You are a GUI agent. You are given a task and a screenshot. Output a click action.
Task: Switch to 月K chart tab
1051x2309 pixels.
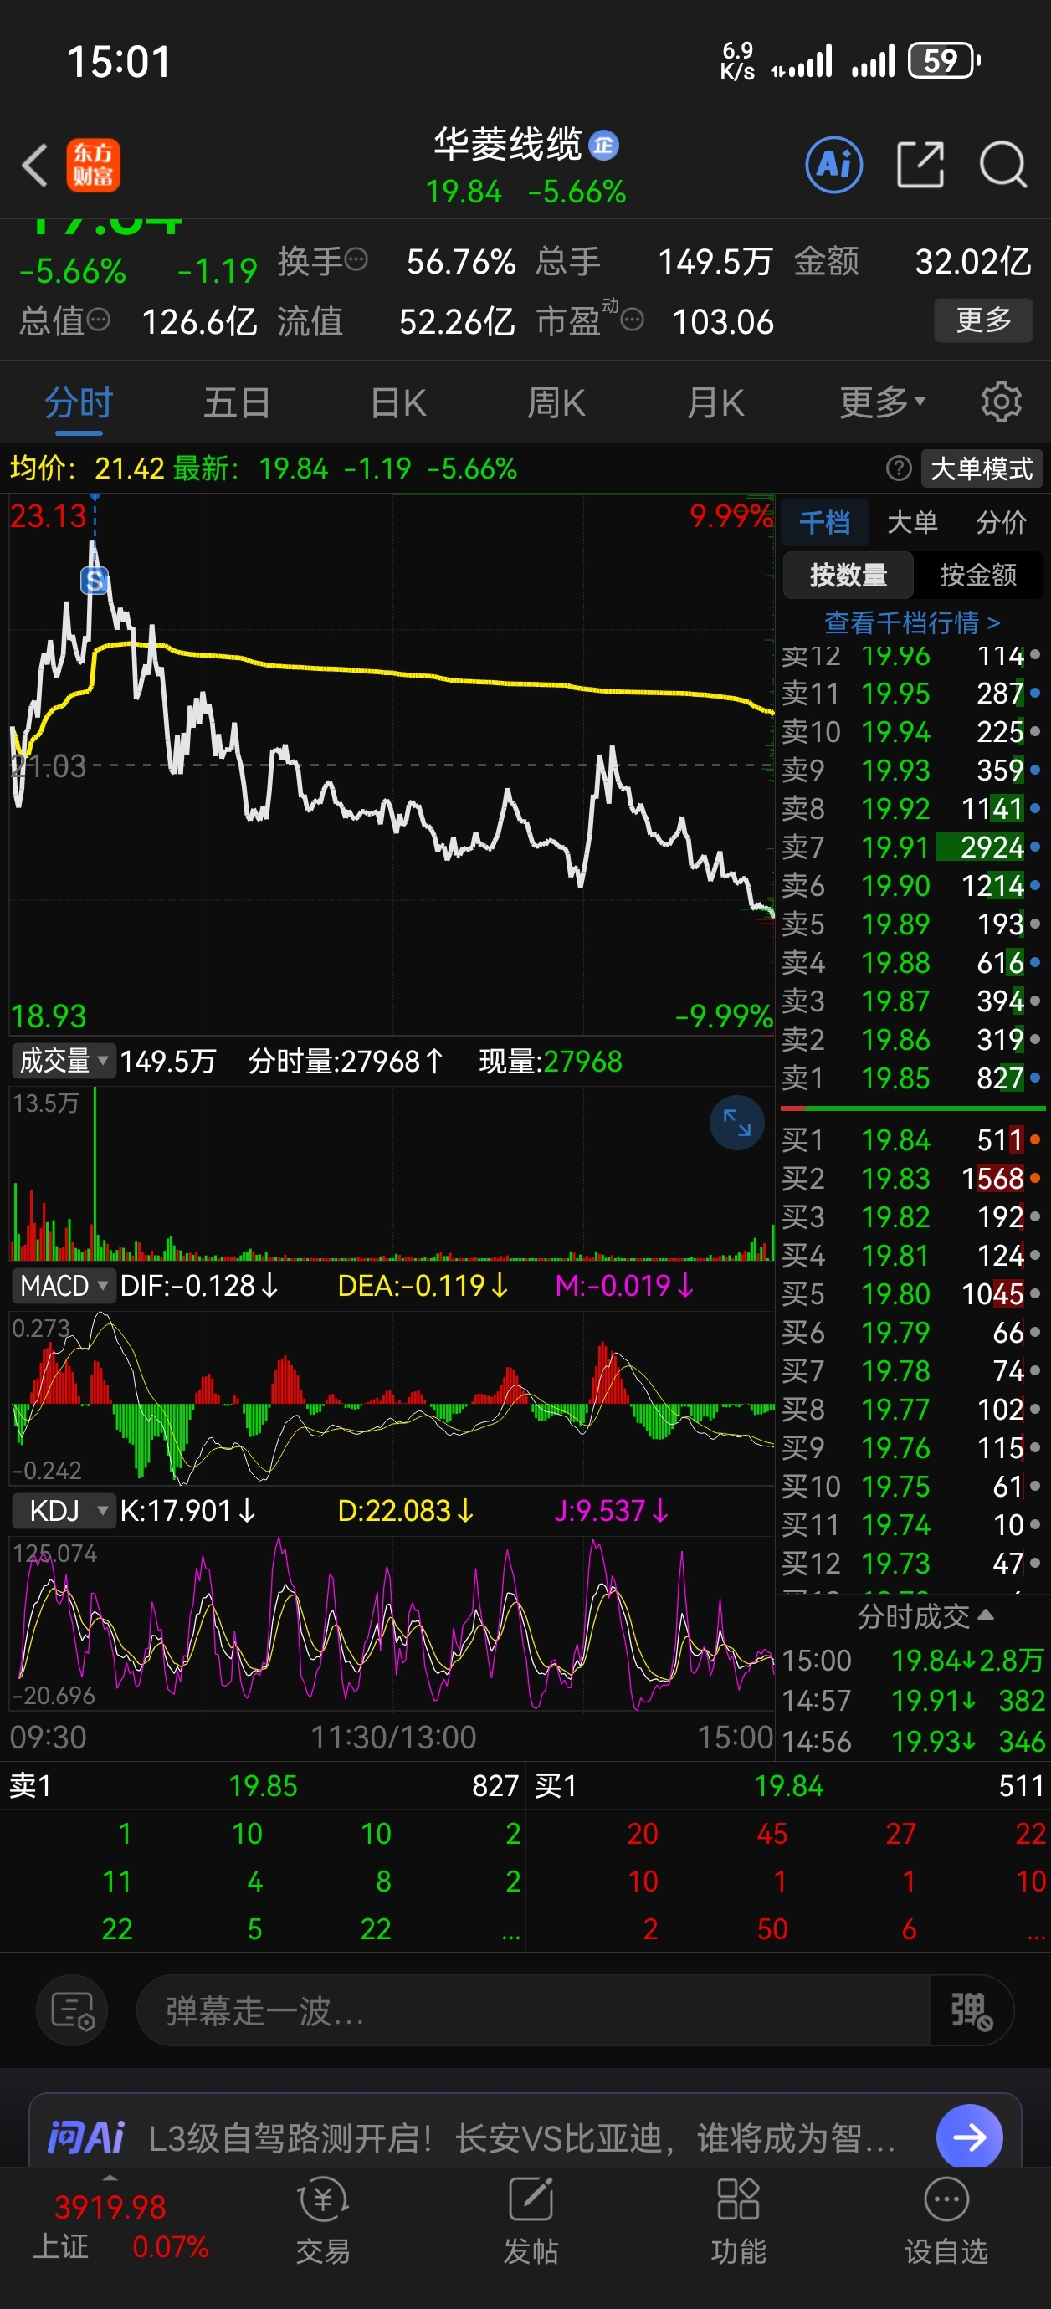(715, 402)
